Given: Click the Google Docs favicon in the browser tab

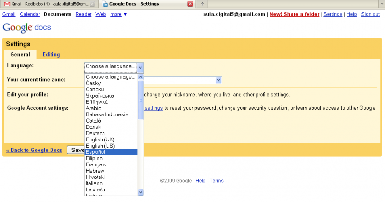Looking at the screenshot, I should [105, 4].
